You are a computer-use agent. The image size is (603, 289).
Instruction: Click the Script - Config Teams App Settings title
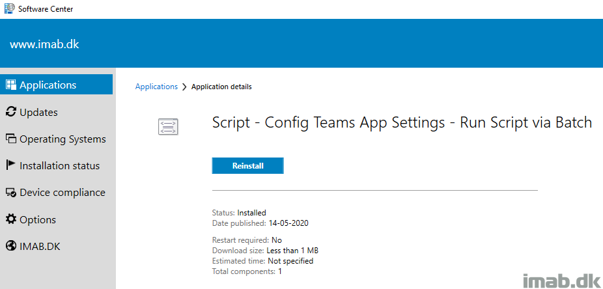(402, 122)
